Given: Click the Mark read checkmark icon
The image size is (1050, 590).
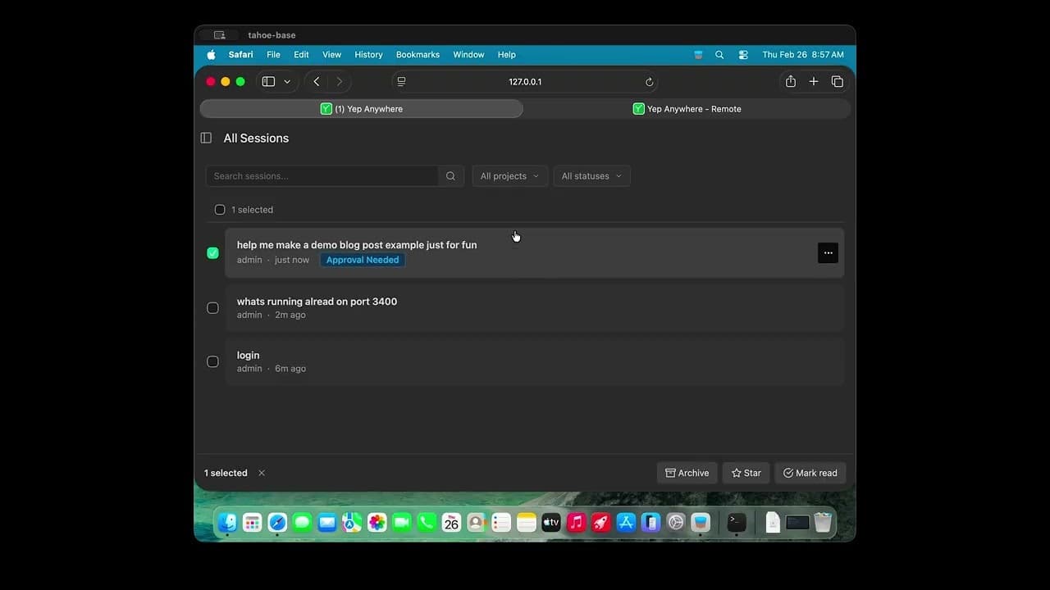Looking at the screenshot, I should pyautogui.click(x=785, y=473).
